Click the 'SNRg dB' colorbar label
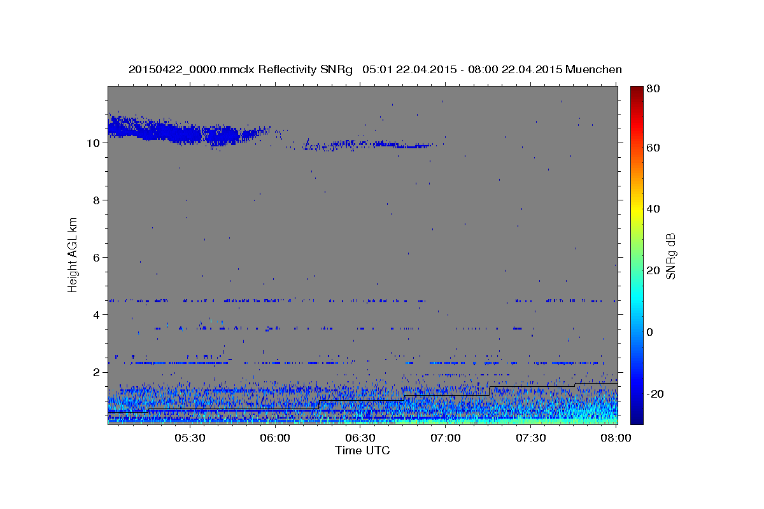Screen dimensions: 764x509 [x=670, y=256]
